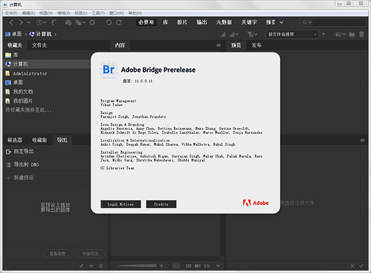Select 导出 panel tab

coord(62,140)
